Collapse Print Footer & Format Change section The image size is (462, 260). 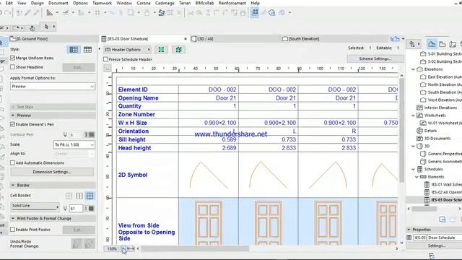[13, 218]
